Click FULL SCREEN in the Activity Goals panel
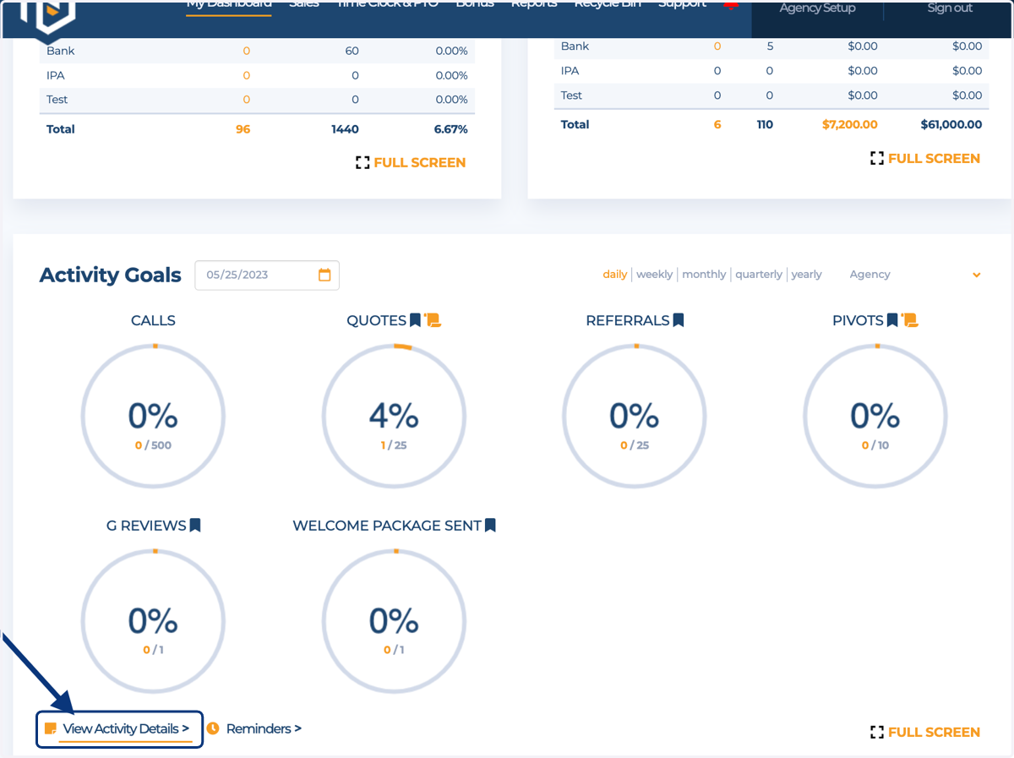 (935, 732)
